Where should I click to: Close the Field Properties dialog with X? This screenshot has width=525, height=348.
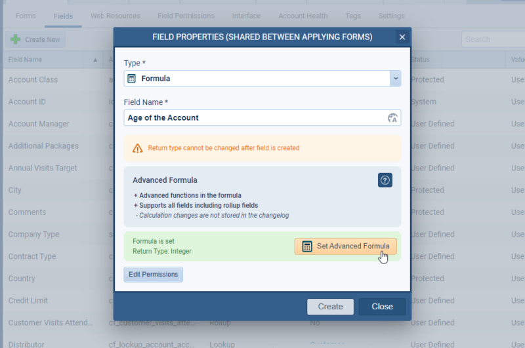[402, 37]
